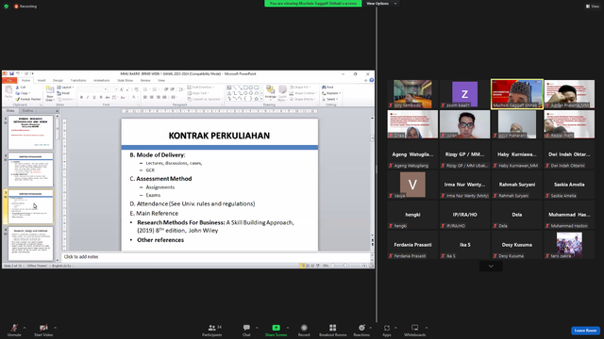Click Find in the Editing group

point(327,88)
